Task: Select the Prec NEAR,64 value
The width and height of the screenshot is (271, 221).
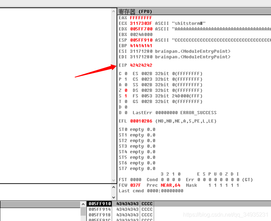Action: [171, 185]
